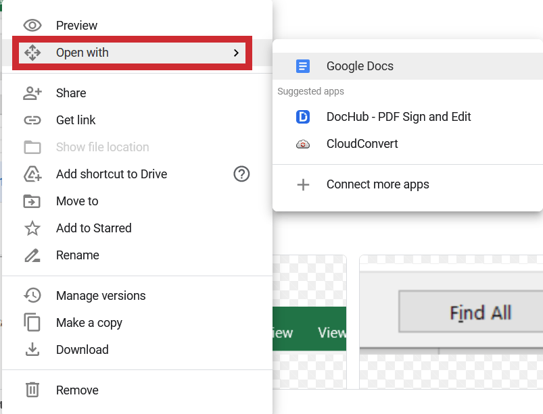Select Make a copy option

89,323
